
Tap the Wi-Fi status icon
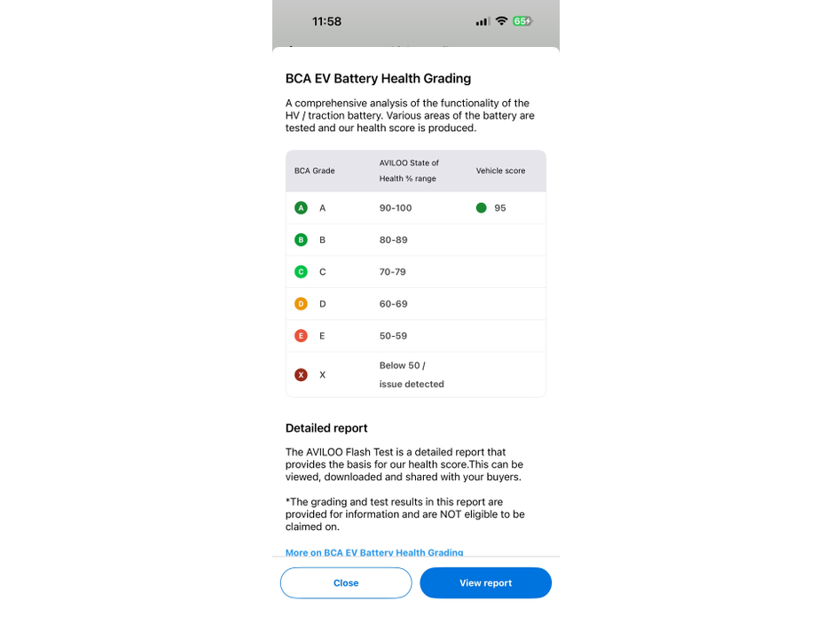point(501,21)
